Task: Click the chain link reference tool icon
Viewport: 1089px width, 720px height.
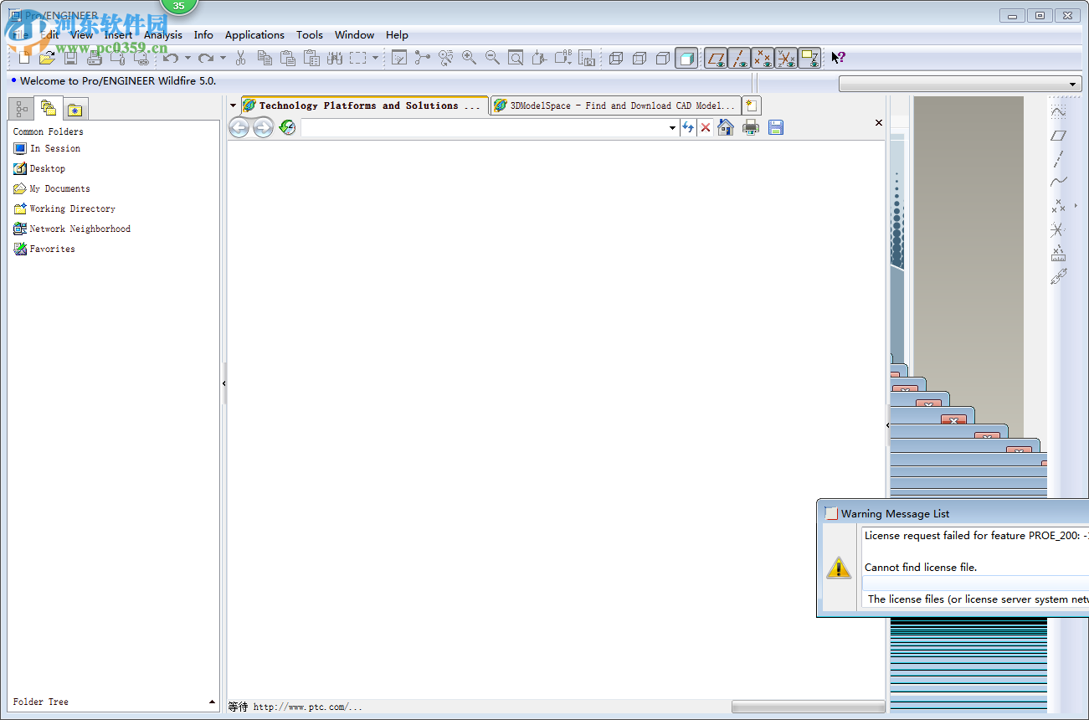Action: click(1058, 275)
